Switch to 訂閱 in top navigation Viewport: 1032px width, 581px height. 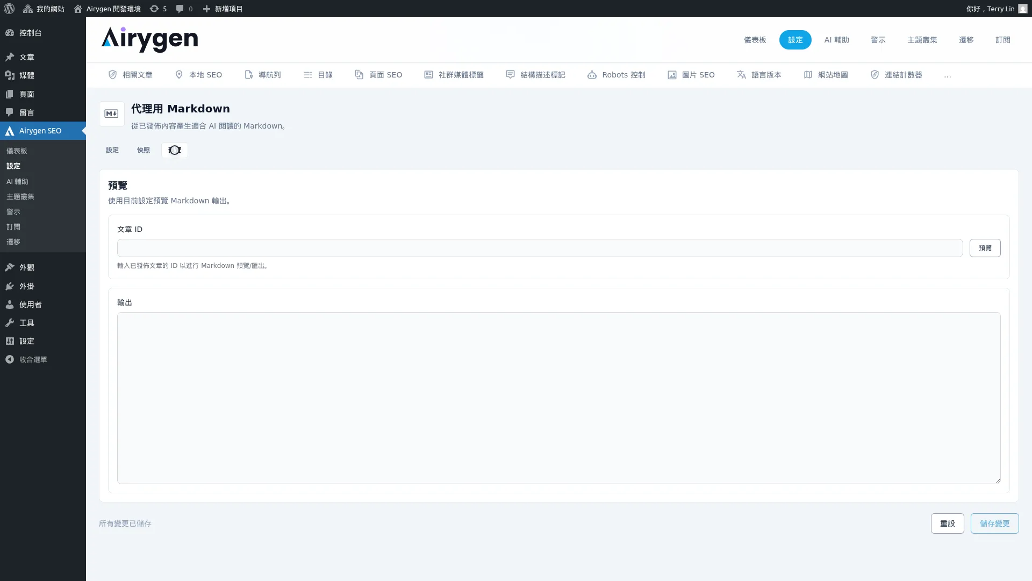click(x=1002, y=40)
